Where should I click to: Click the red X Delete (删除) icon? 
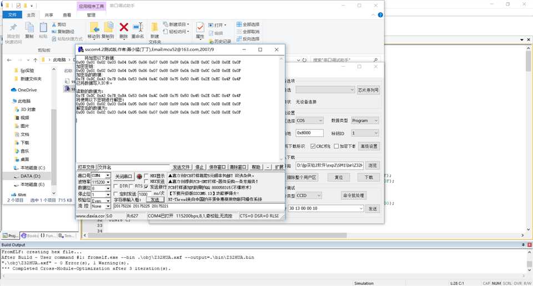tap(124, 27)
